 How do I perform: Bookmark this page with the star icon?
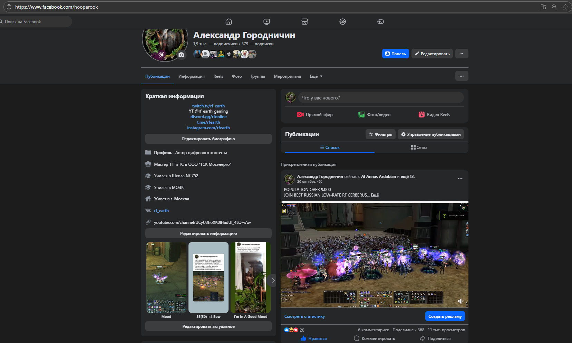point(565,7)
